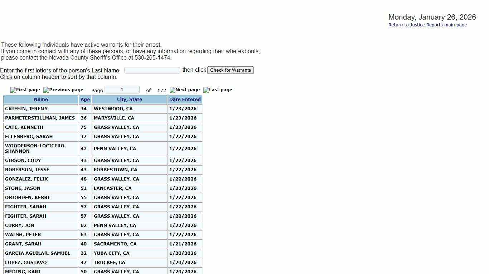Sort table by Age column header
Image resolution: width=489 pixels, height=274 pixels.
click(85, 100)
